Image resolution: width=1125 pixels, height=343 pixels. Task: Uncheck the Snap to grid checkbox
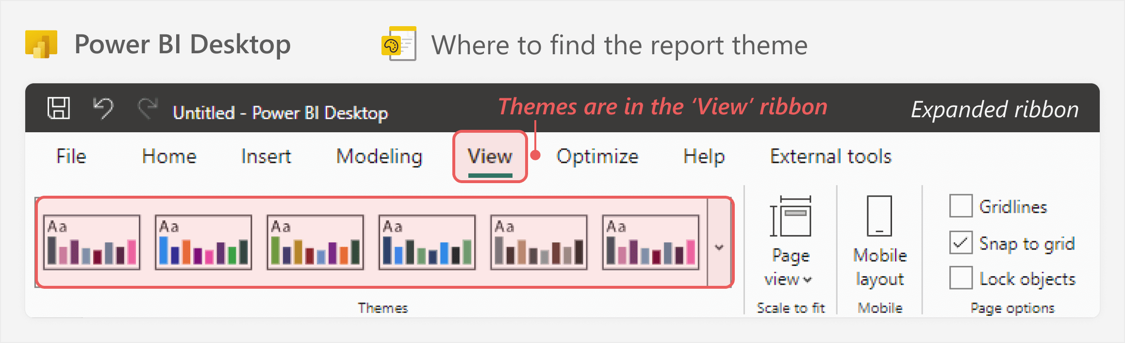(x=960, y=242)
